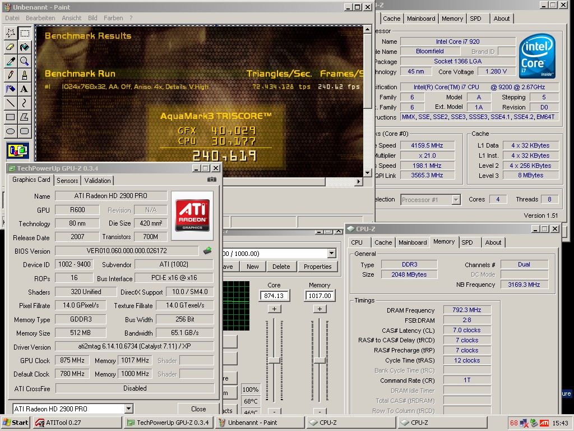Viewport: 574px width, 431px height.
Task: Select the rectangular Select tool in Paint
Action: 25,33
